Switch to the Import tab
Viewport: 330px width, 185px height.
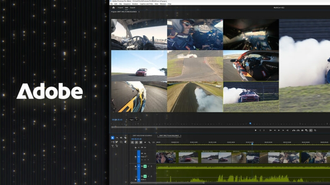tap(120, 8)
